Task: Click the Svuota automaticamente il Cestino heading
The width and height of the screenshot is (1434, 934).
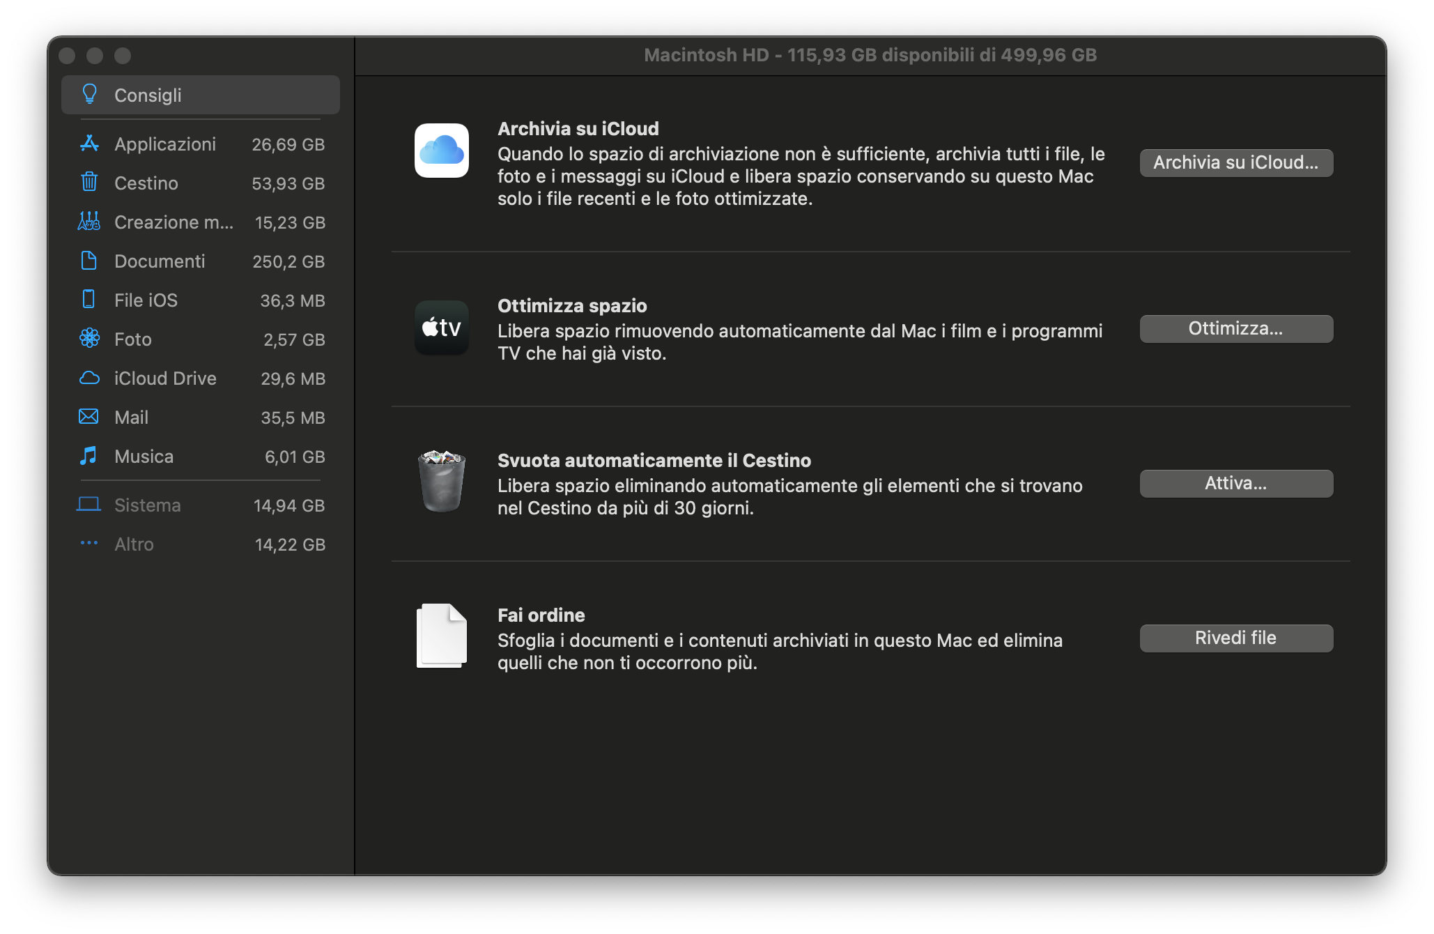Action: click(654, 460)
